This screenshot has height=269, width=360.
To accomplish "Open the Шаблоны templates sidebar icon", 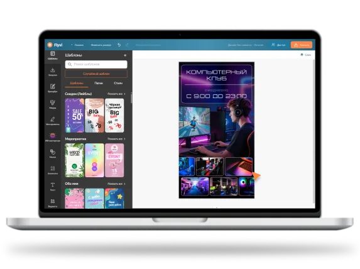I will (53, 55).
